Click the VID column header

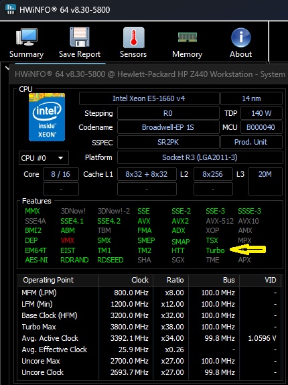(x=261, y=280)
